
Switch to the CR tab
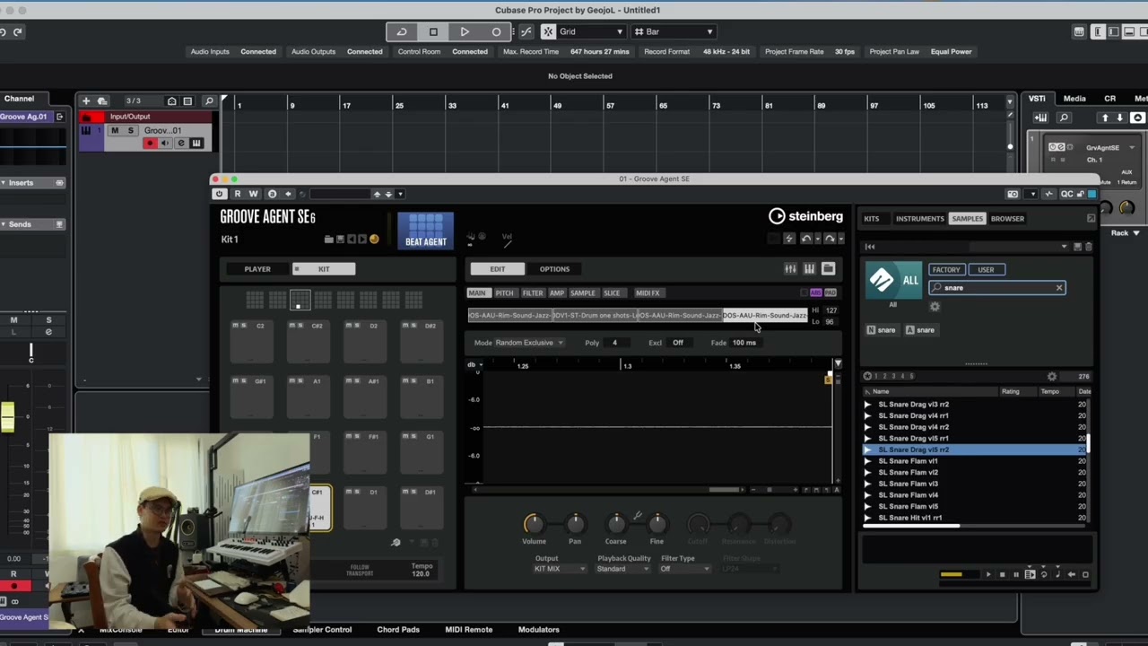coord(1110,99)
